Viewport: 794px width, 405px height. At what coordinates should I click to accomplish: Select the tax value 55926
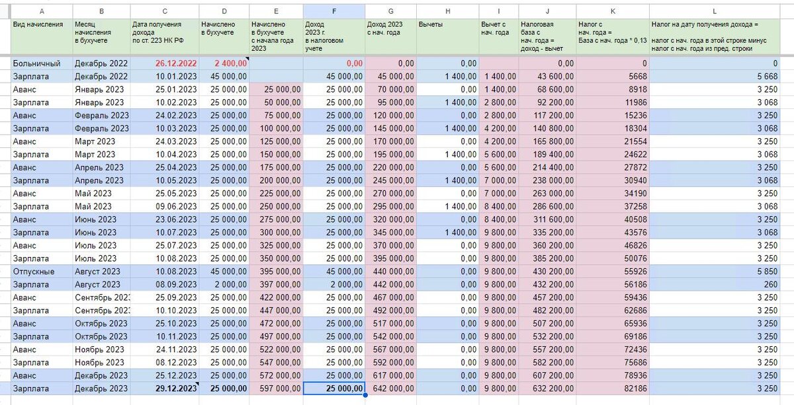click(x=613, y=272)
